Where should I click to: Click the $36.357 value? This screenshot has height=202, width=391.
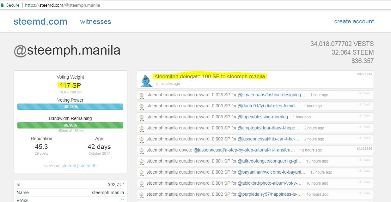363,61
